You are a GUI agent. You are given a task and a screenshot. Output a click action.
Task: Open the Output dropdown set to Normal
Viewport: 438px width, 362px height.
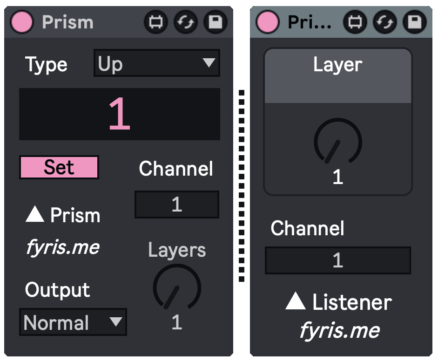pyautogui.click(x=73, y=322)
